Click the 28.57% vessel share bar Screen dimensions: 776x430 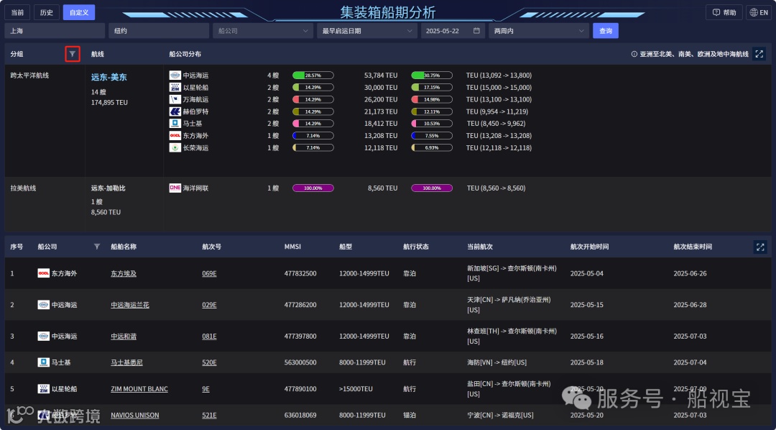313,76
